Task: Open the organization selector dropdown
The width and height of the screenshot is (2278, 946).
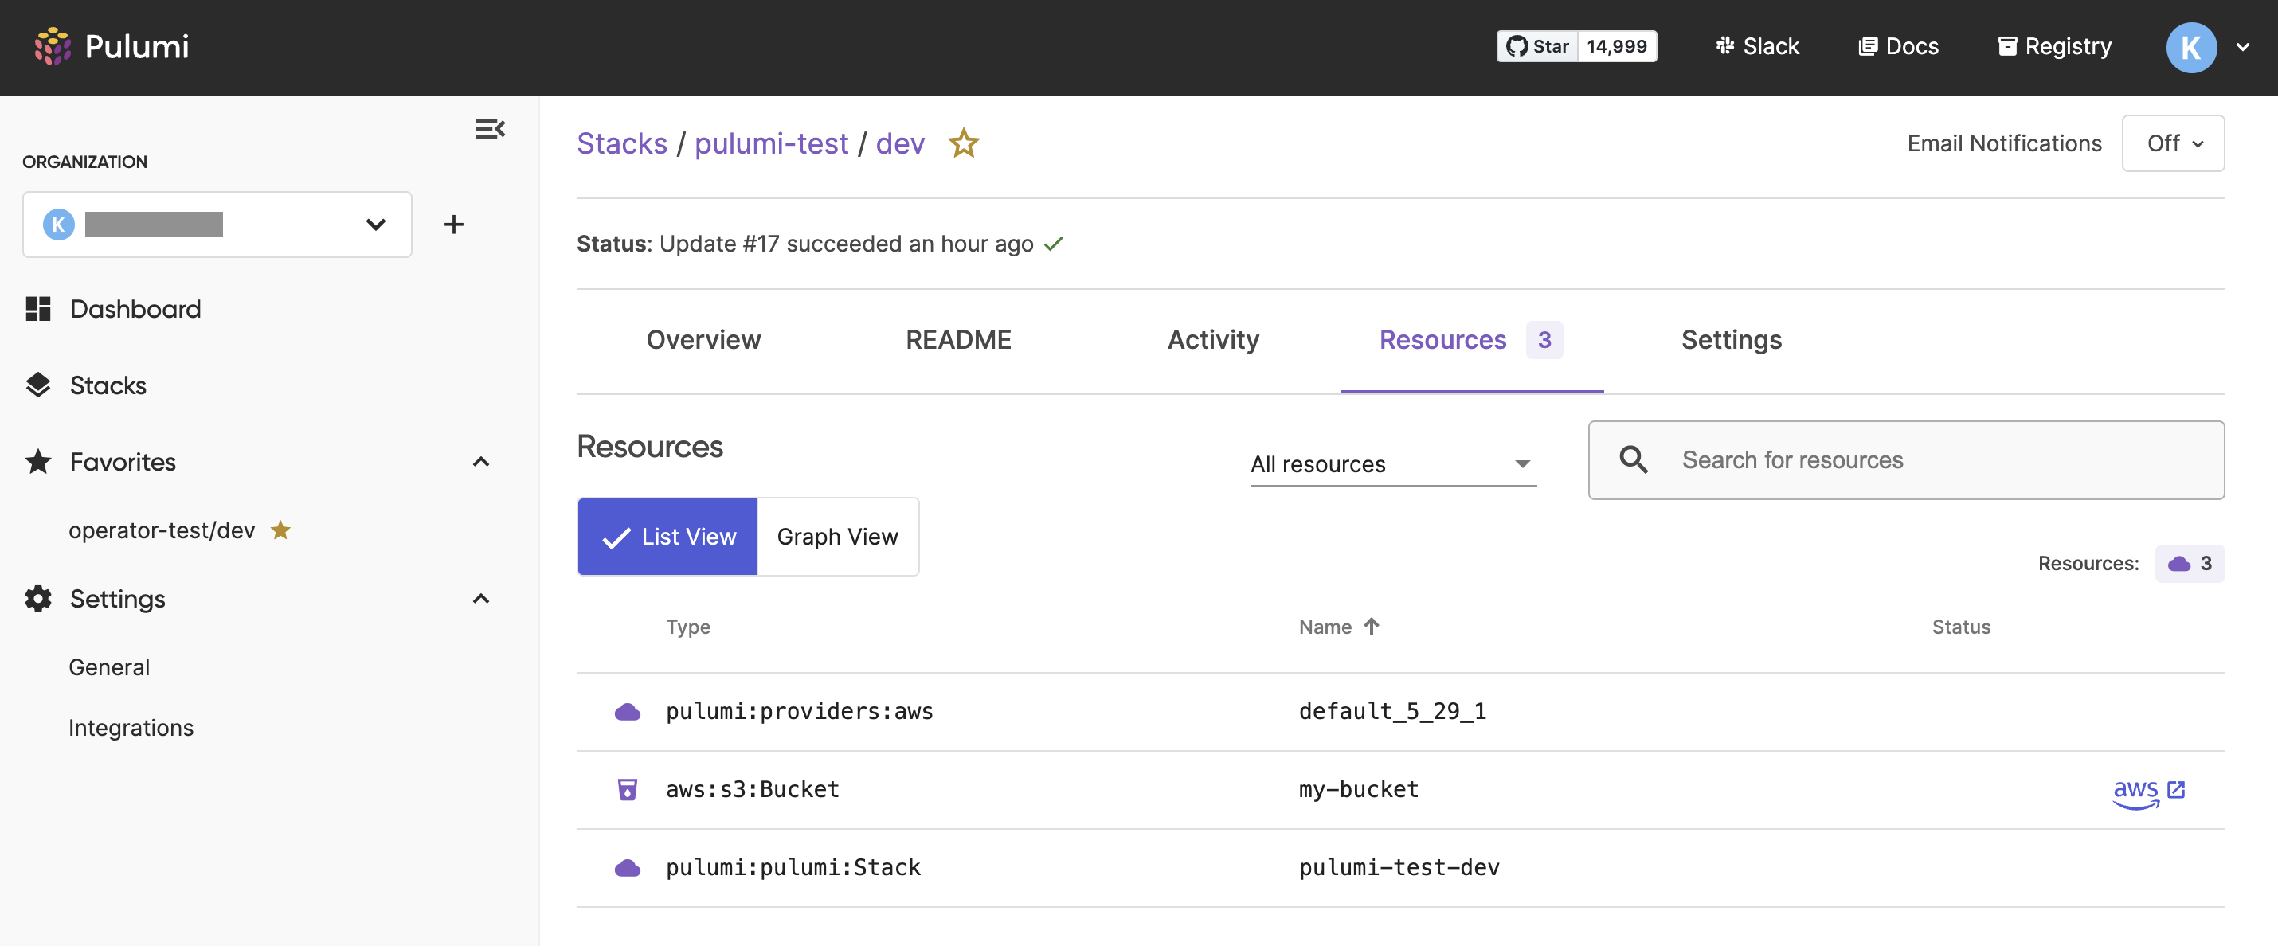Action: pyautogui.click(x=217, y=225)
